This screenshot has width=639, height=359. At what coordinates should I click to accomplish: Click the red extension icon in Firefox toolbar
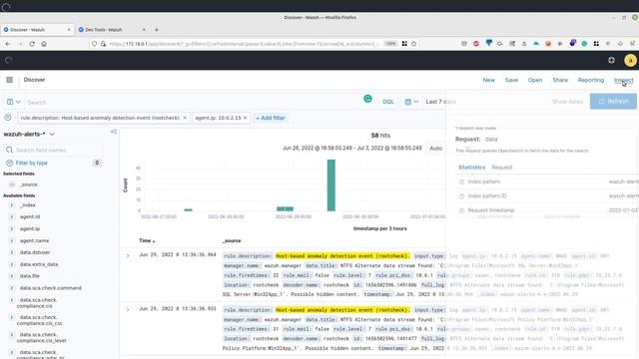476,44
